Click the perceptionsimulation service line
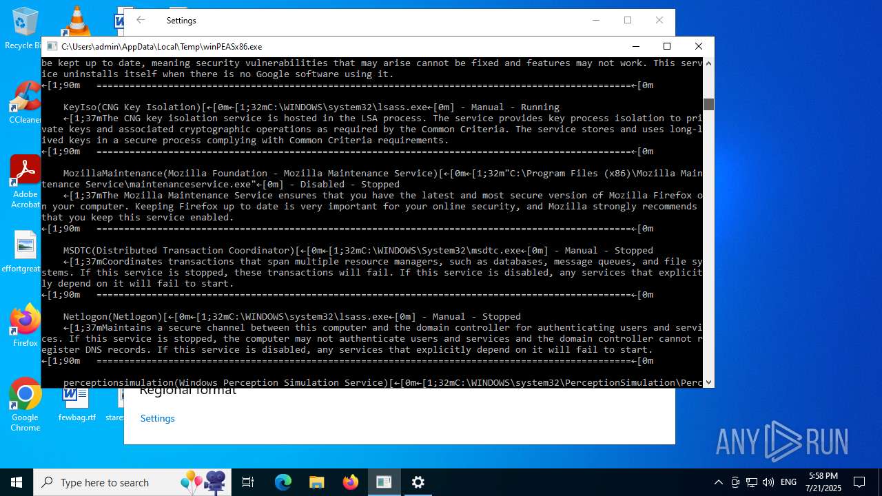The image size is (882, 496). [383, 382]
